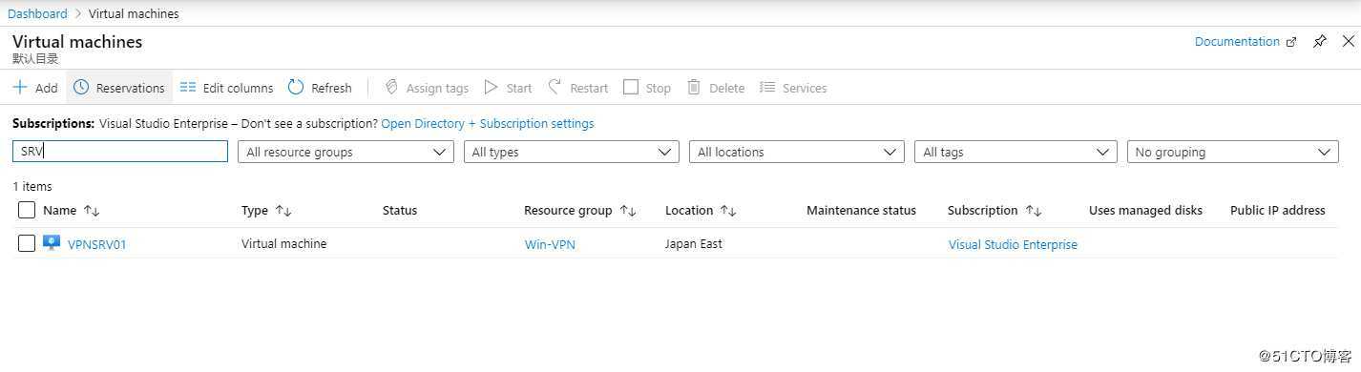Open Directory + Subscription settings link
The image size is (1361, 372).
point(488,123)
